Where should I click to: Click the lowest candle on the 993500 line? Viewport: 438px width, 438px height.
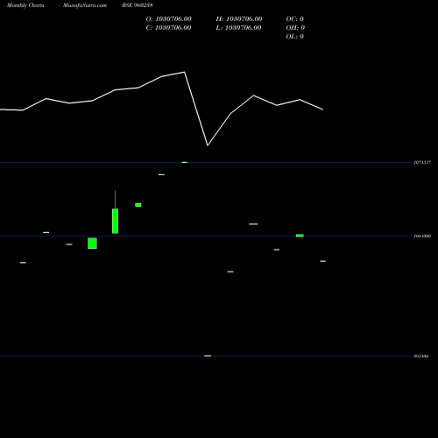tap(208, 356)
